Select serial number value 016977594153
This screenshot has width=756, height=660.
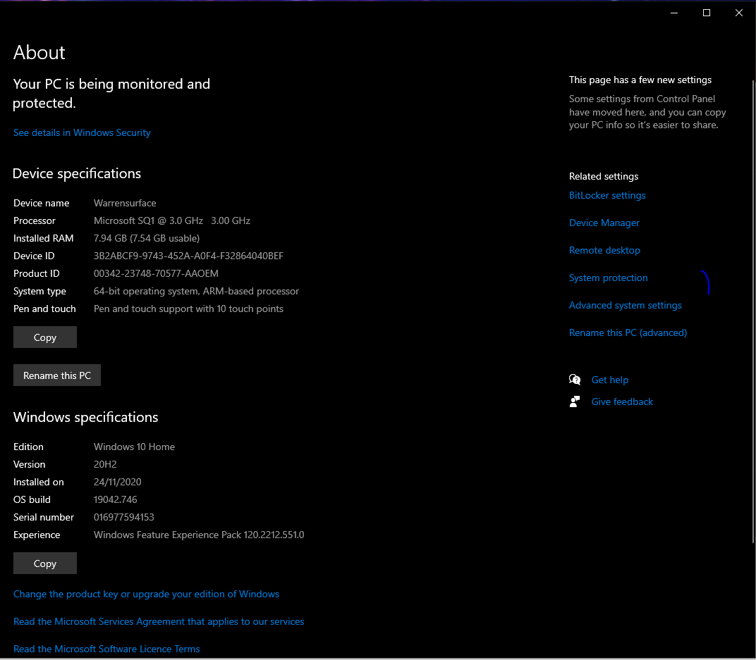(124, 517)
